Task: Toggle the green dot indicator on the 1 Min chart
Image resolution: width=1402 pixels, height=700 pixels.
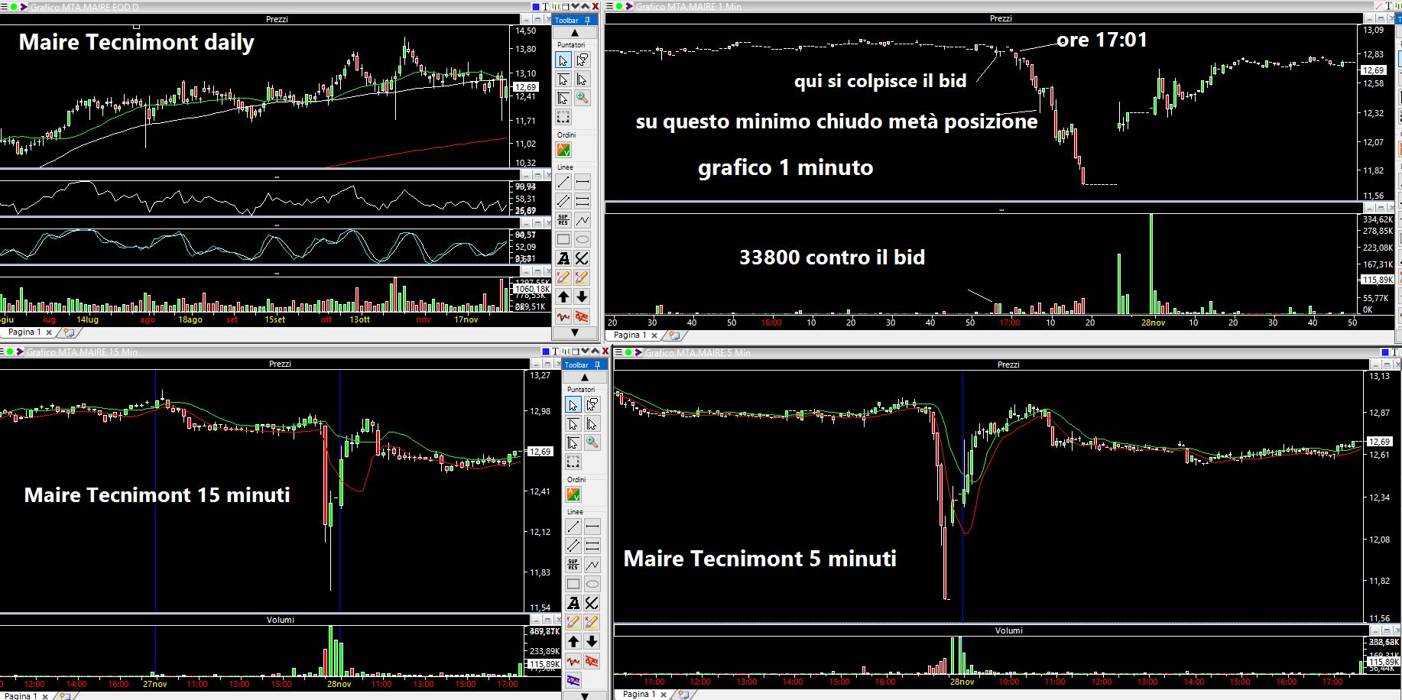Action: [618, 7]
